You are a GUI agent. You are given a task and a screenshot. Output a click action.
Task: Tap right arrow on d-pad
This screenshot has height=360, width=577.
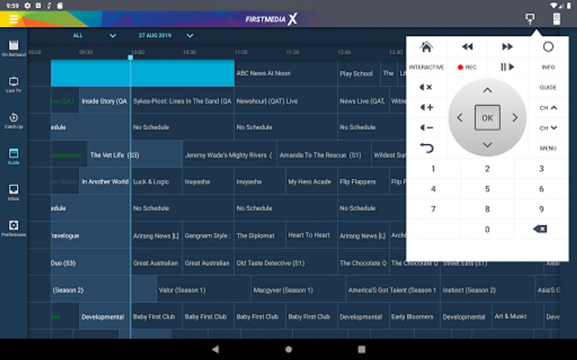(515, 118)
